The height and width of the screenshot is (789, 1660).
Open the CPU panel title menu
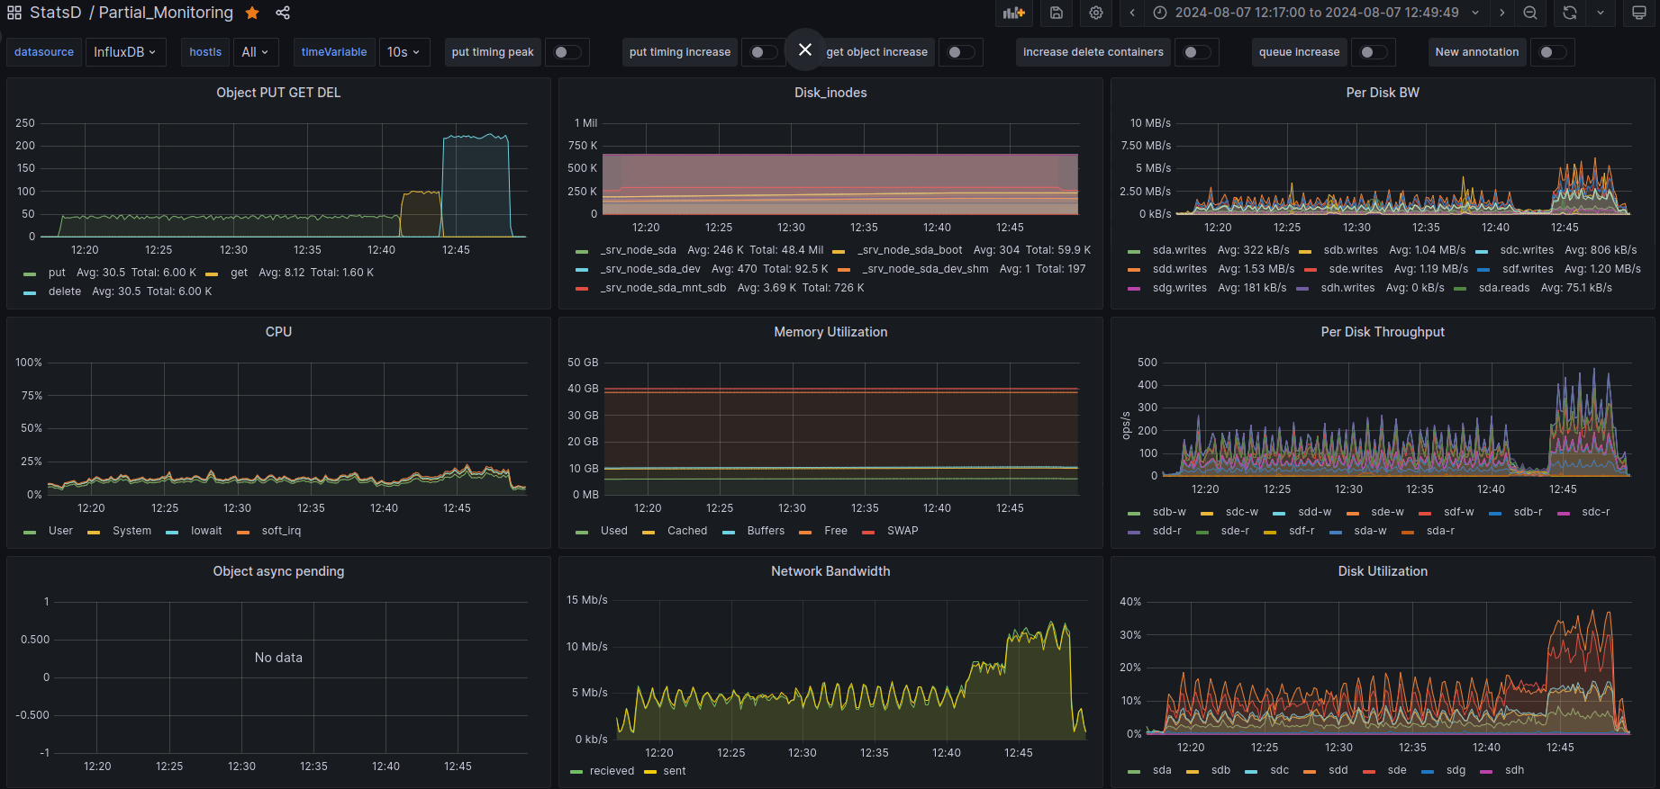pos(278,332)
